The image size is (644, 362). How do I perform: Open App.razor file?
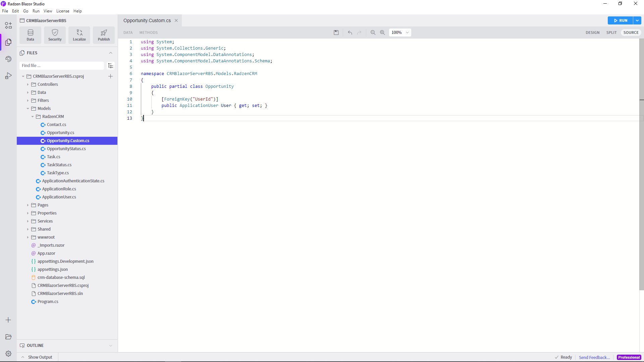(x=46, y=253)
